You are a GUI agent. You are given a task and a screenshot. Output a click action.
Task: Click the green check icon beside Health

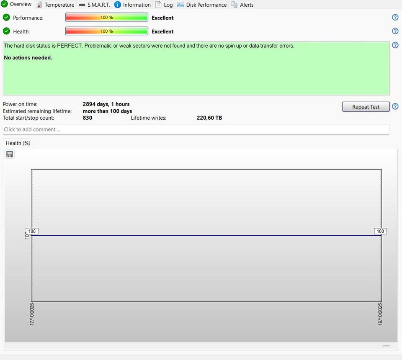(x=6, y=31)
